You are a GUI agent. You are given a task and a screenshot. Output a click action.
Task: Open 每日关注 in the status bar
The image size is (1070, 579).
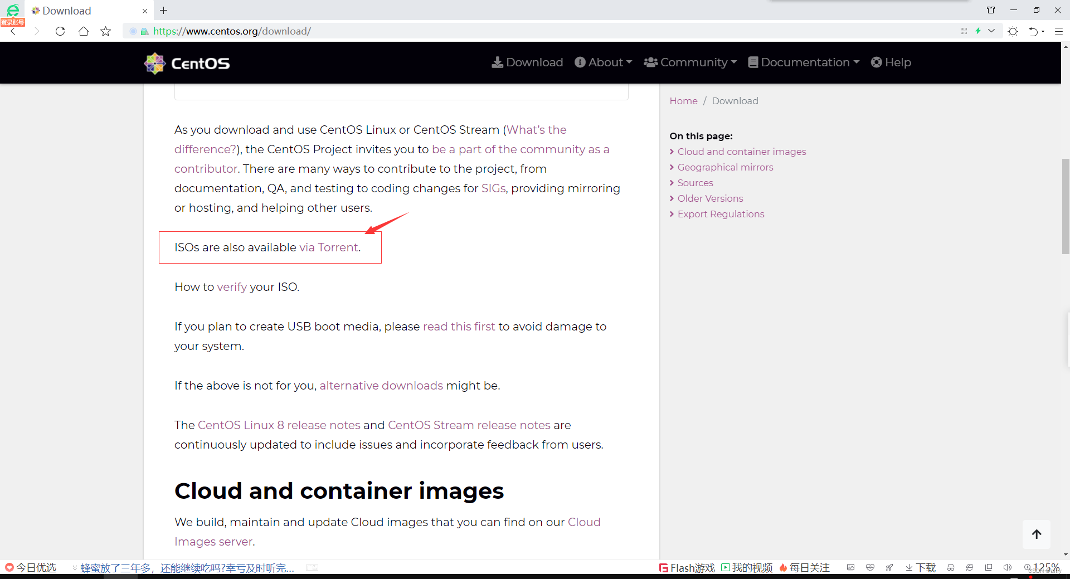click(804, 567)
